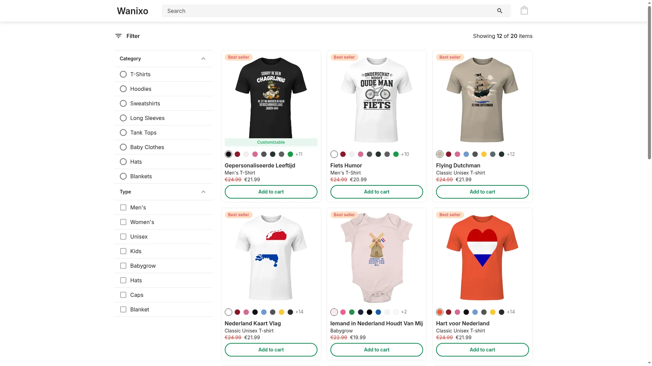Pick the green swatch on Fiets Humor
The image size is (652, 366).
tap(396, 154)
